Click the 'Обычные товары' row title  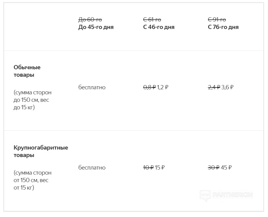pos(27,71)
